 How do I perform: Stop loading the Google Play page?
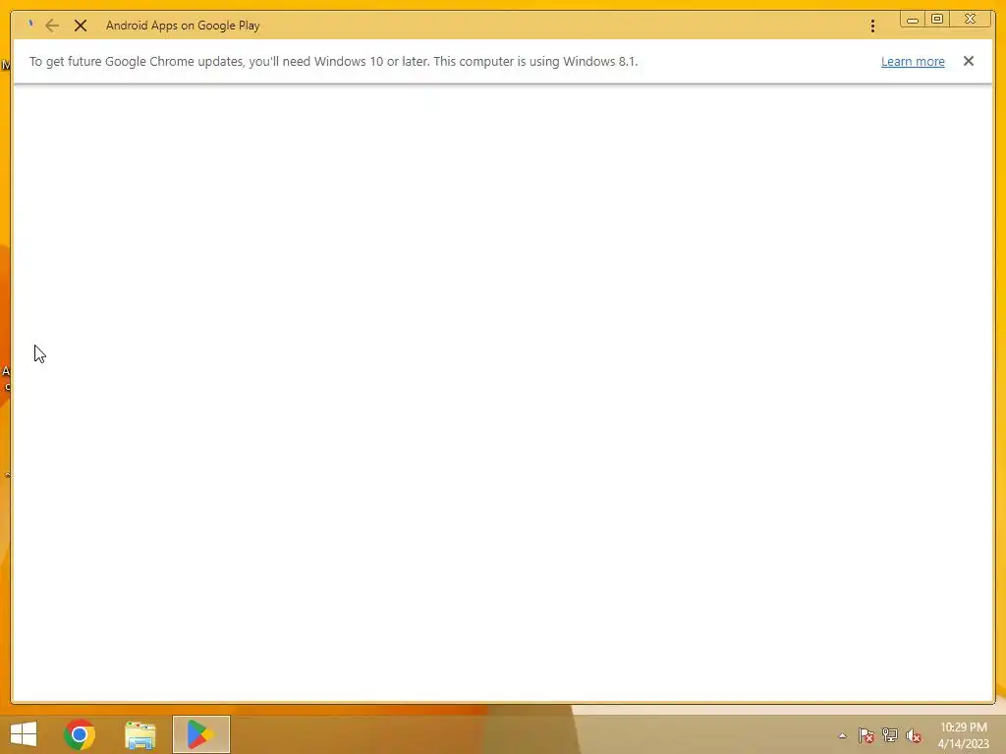click(81, 26)
